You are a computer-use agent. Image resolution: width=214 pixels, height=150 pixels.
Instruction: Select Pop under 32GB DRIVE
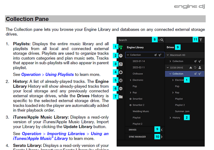point(177,86)
